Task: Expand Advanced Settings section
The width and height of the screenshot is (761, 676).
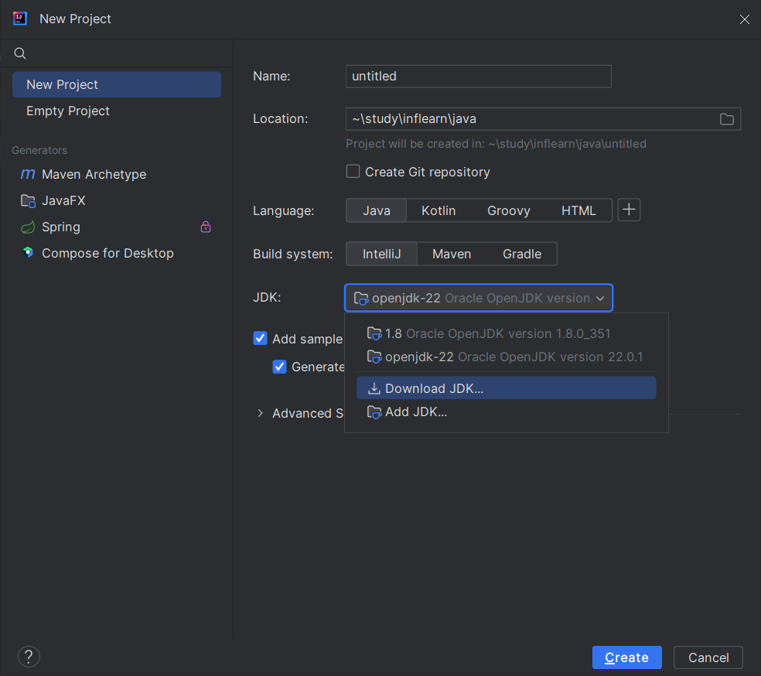Action: click(x=260, y=413)
